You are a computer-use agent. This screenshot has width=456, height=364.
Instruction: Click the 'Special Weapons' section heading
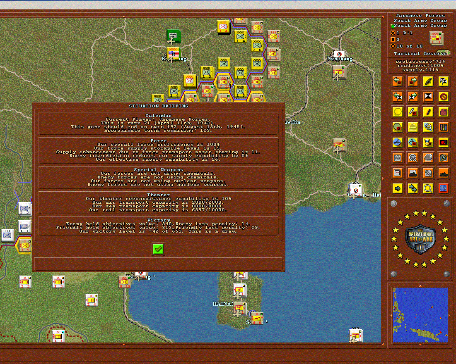click(x=159, y=170)
